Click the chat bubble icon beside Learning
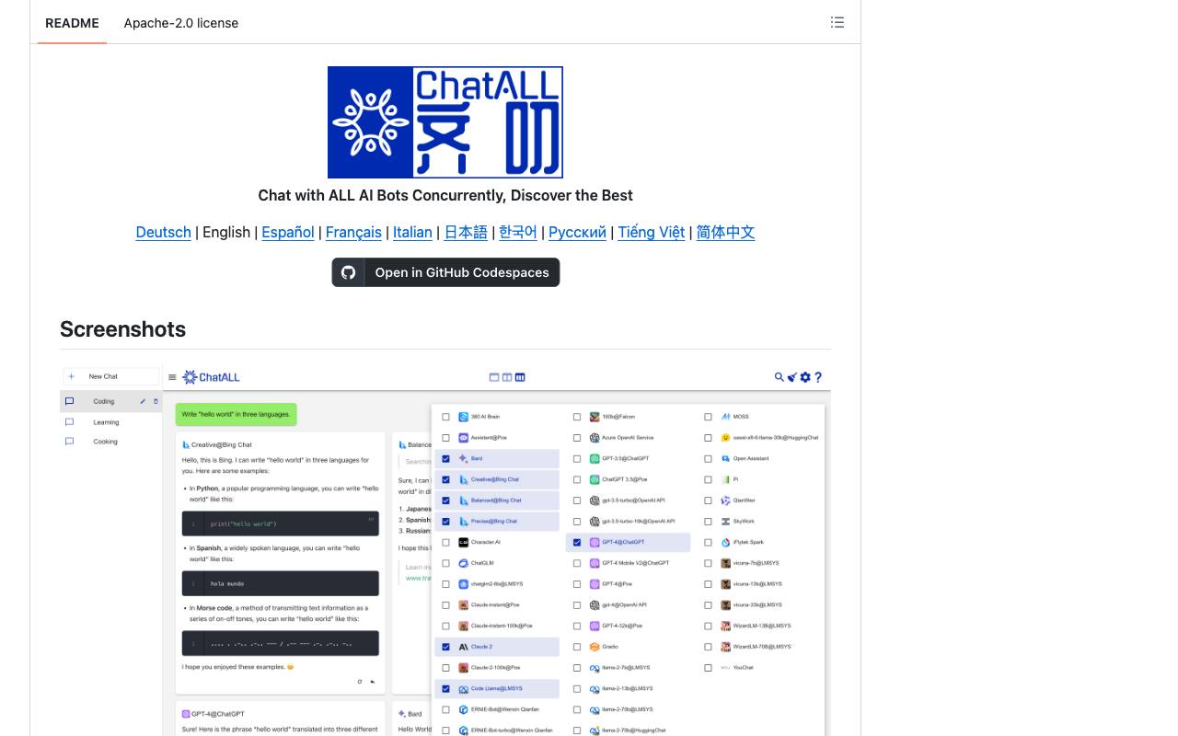This screenshot has height=736, width=1178. pos(69,422)
